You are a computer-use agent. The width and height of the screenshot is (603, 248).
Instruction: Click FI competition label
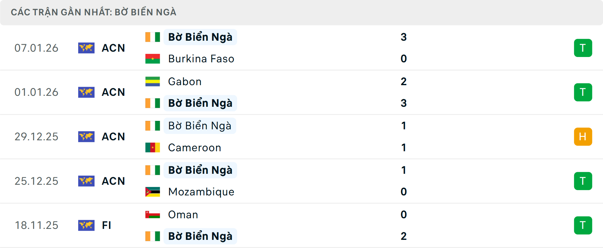[106, 225]
